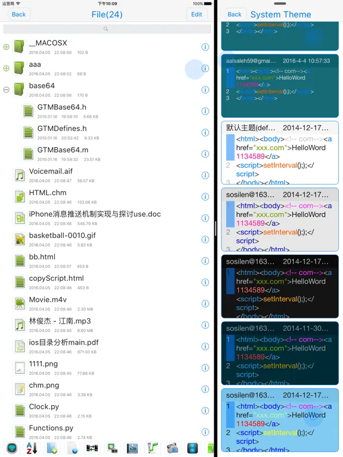Screen dimensions: 343x457
Task: Show info for chm.png
Action: [x=205, y=389]
